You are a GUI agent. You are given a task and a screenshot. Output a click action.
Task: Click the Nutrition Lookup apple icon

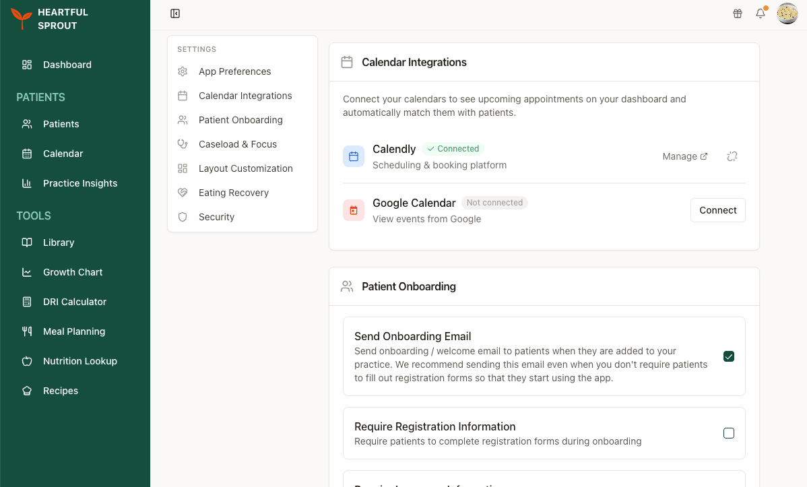(x=27, y=362)
